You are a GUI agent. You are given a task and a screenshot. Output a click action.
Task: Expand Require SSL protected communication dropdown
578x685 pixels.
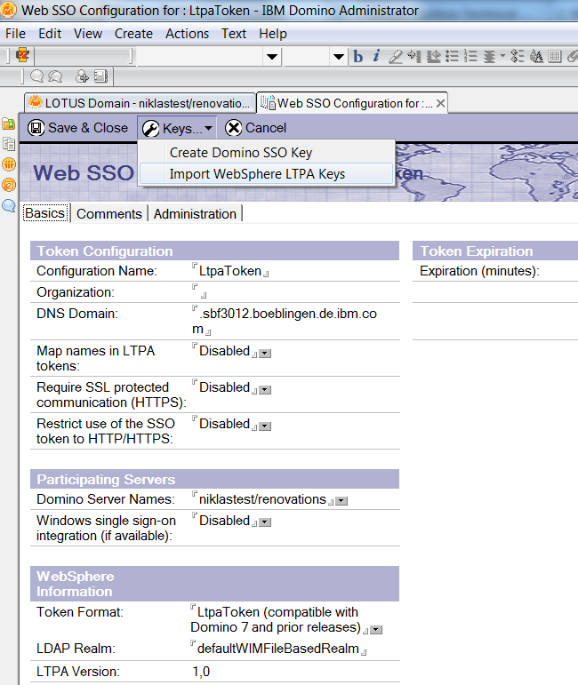[265, 389]
